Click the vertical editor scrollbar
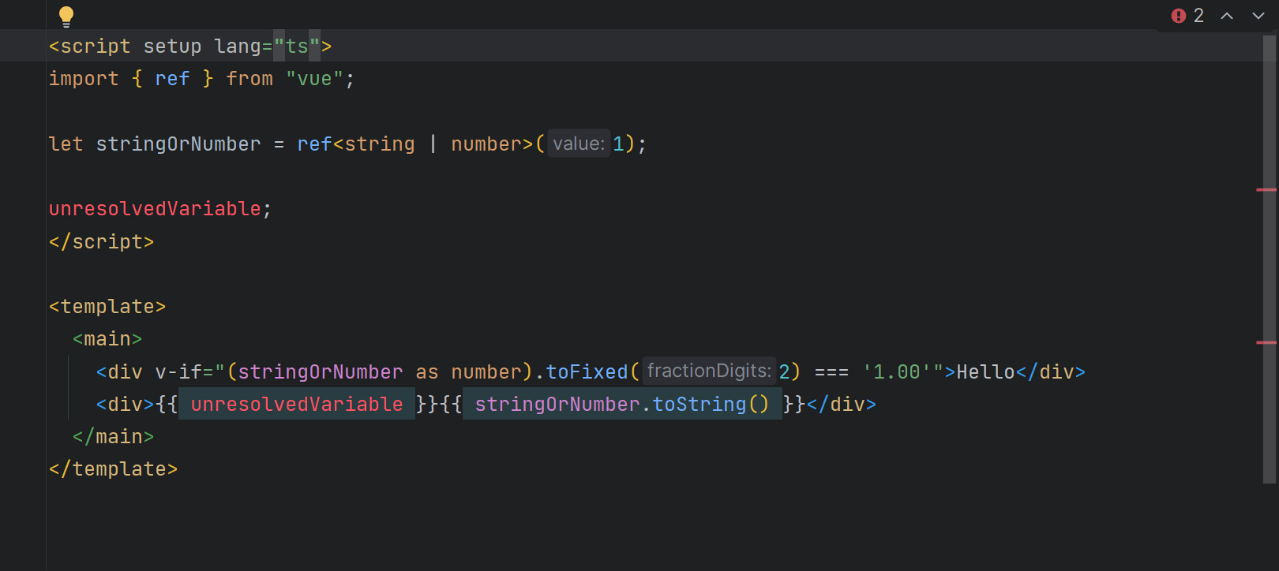The image size is (1279, 571). (x=1270, y=260)
